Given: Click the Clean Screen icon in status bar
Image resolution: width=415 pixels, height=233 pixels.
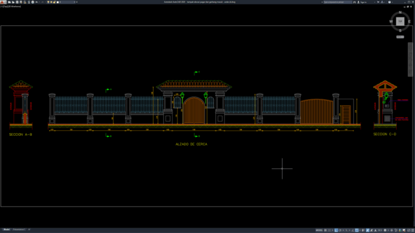Looking at the screenshot, I should [x=409, y=230].
